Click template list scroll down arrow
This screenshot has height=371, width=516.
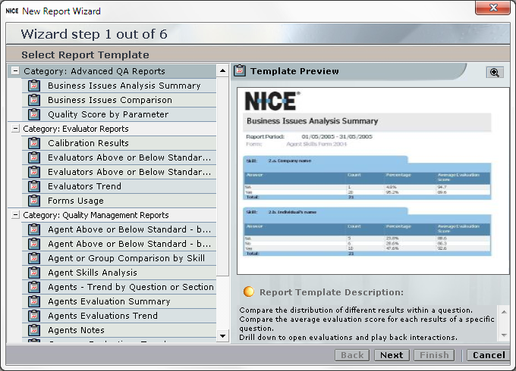(223, 336)
